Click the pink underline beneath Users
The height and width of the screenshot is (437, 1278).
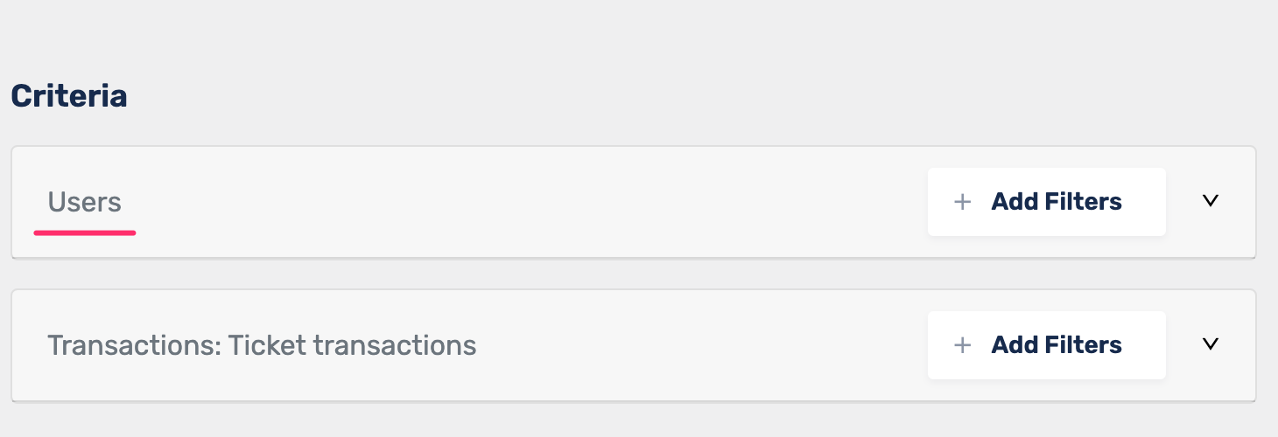pyautogui.click(x=85, y=232)
